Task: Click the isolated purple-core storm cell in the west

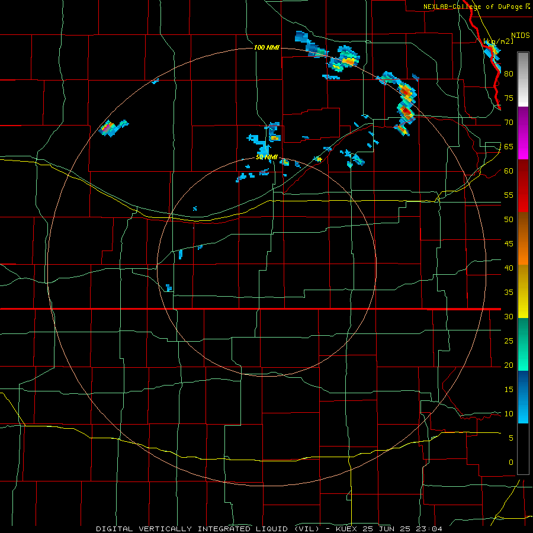Action: 107,128
